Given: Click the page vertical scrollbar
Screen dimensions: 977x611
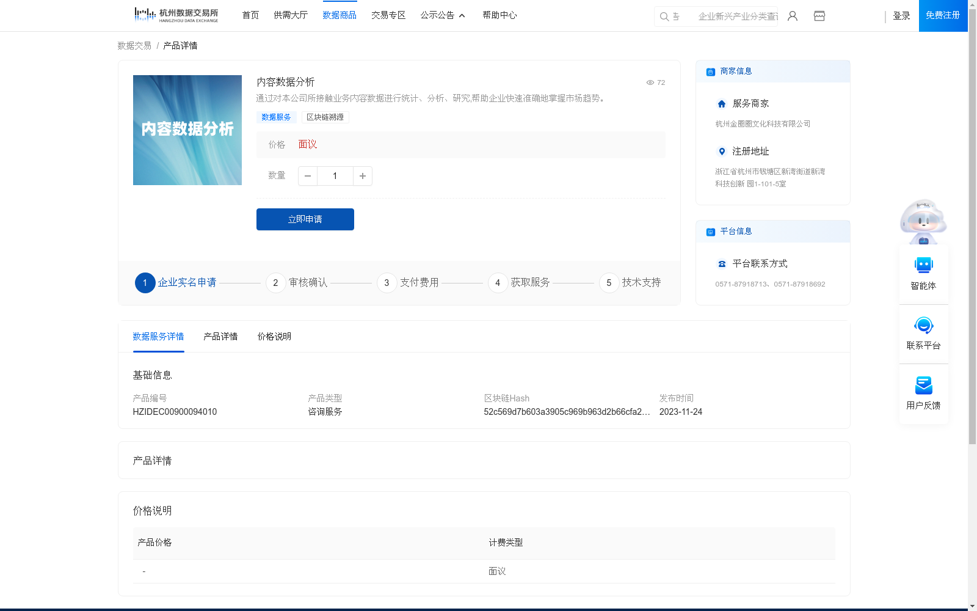Looking at the screenshot, I should click(972, 226).
